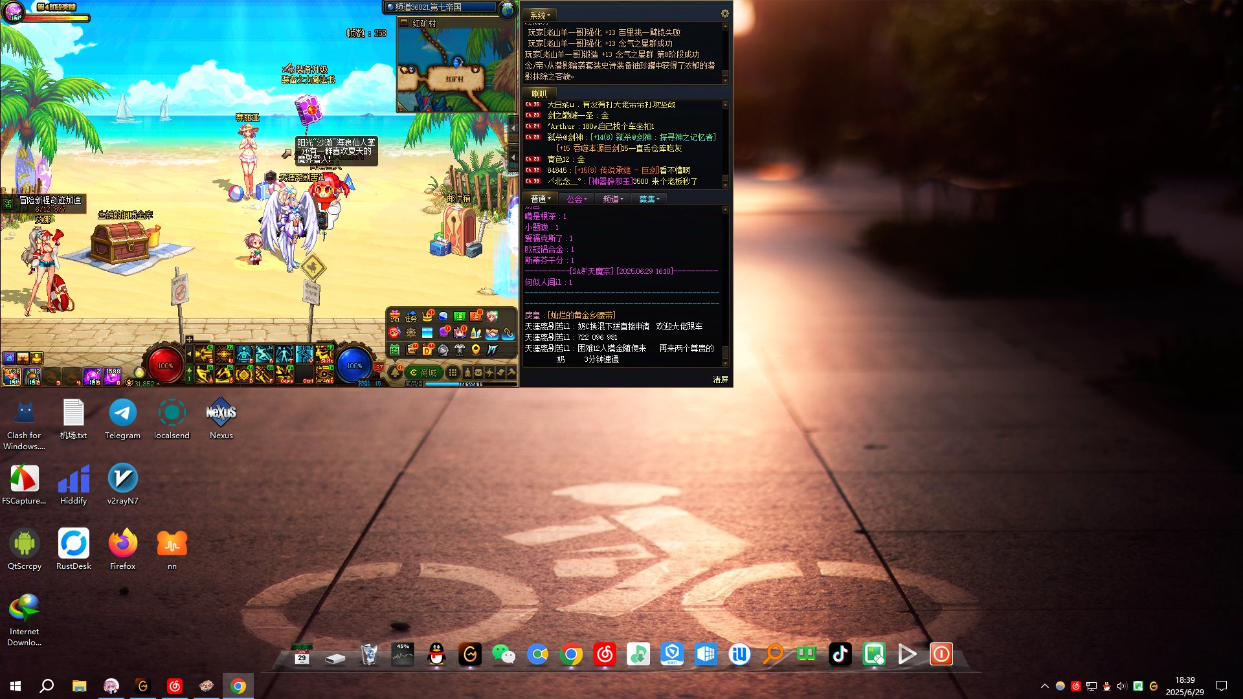Open WeChat icon in the dock

pos(504,655)
